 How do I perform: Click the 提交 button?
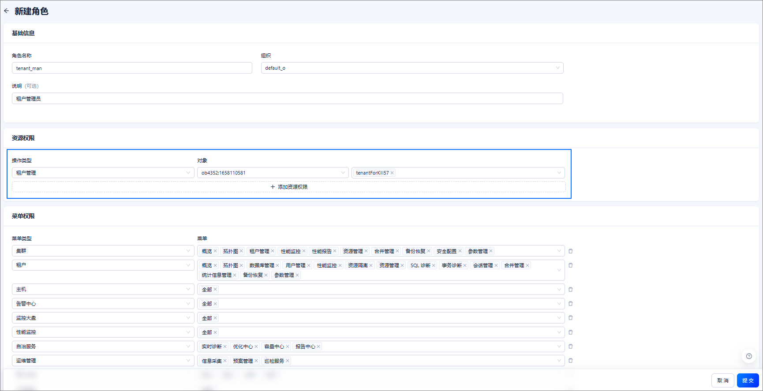point(748,380)
